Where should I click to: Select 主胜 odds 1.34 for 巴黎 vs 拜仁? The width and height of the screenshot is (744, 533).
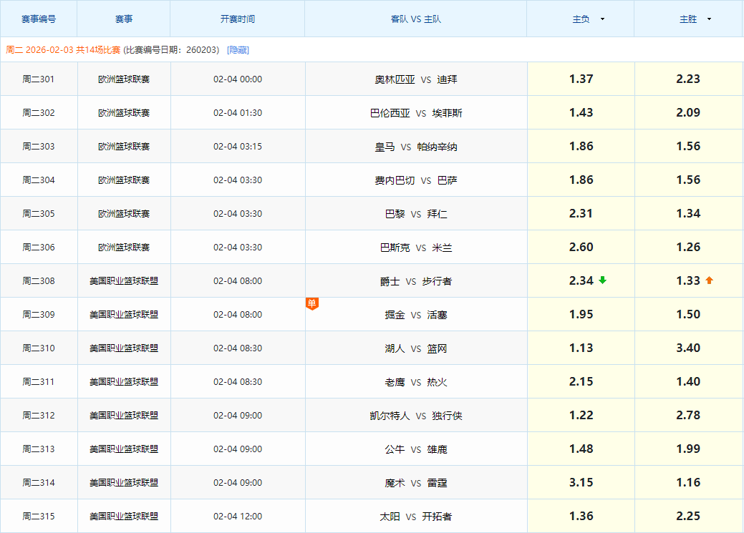[x=688, y=213]
